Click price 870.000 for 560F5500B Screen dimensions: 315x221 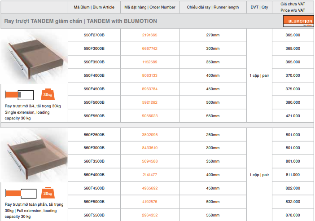(293, 215)
